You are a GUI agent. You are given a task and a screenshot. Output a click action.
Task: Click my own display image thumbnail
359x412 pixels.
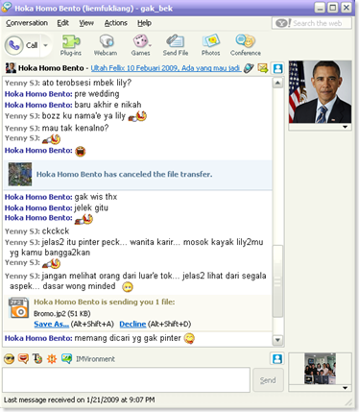pyautogui.click(x=320, y=369)
